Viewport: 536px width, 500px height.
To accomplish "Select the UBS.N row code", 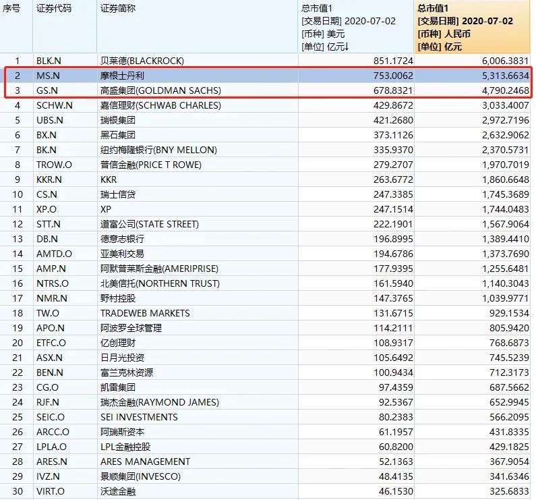I will coord(50,120).
